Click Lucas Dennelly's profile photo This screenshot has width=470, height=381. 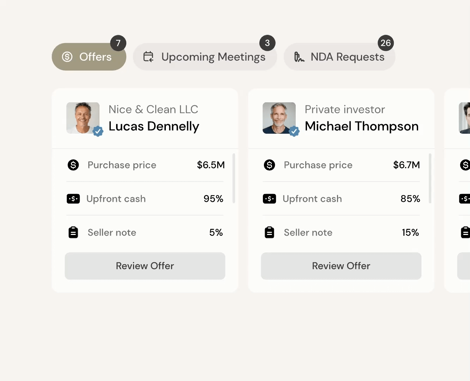pos(83,117)
